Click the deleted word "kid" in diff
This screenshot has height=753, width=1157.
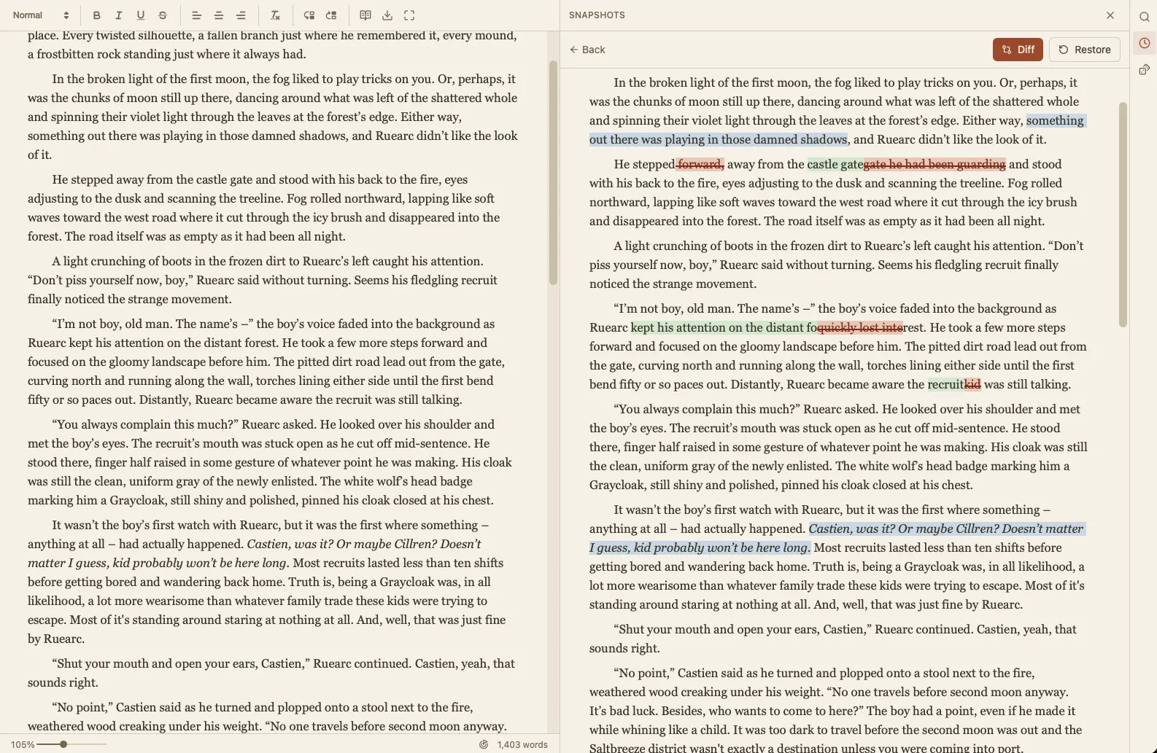(x=972, y=384)
